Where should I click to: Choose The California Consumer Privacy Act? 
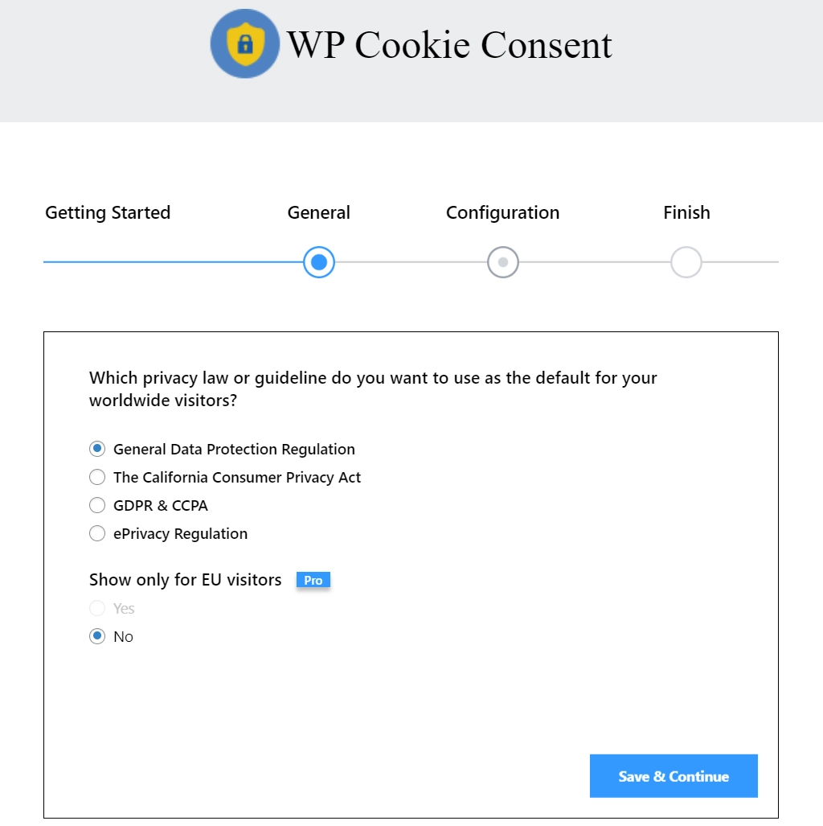tap(97, 477)
